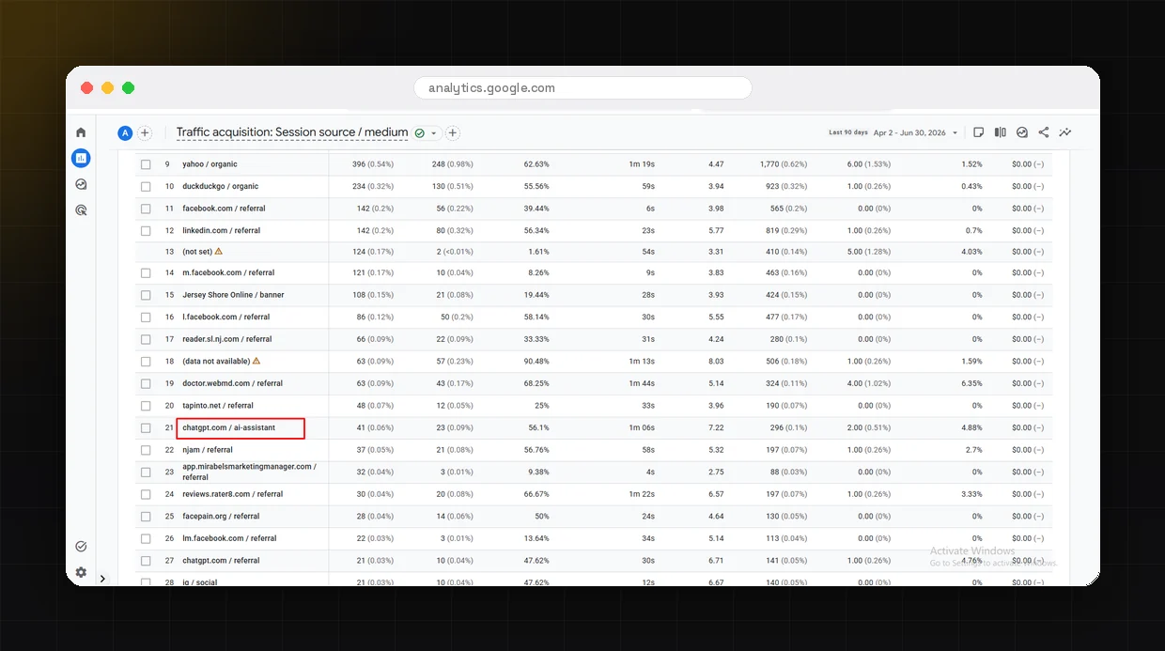Click 'app.mirabelsmarketingmanager.com / referral' label
This screenshot has height=651, width=1165.
(x=249, y=472)
